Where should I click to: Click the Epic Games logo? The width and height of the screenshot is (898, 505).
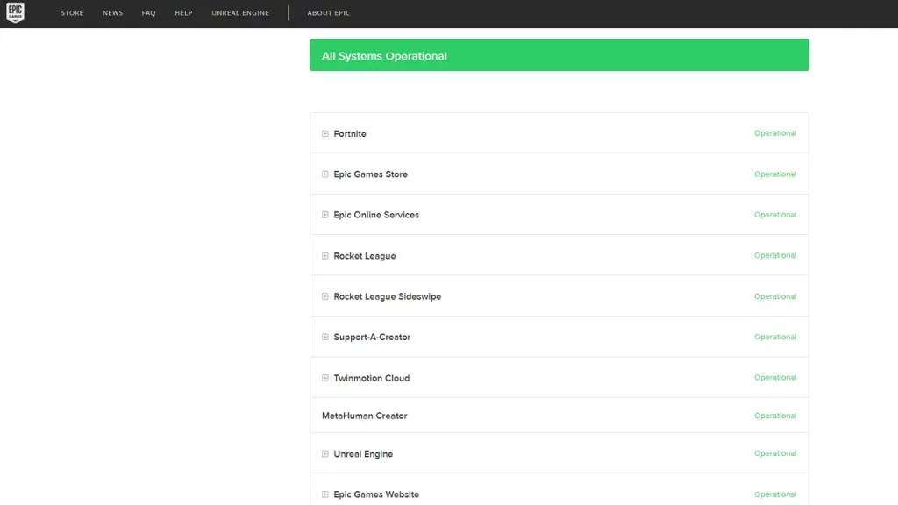(x=16, y=12)
